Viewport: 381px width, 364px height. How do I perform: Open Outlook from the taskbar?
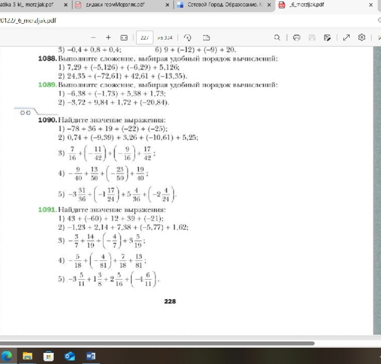point(70,356)
